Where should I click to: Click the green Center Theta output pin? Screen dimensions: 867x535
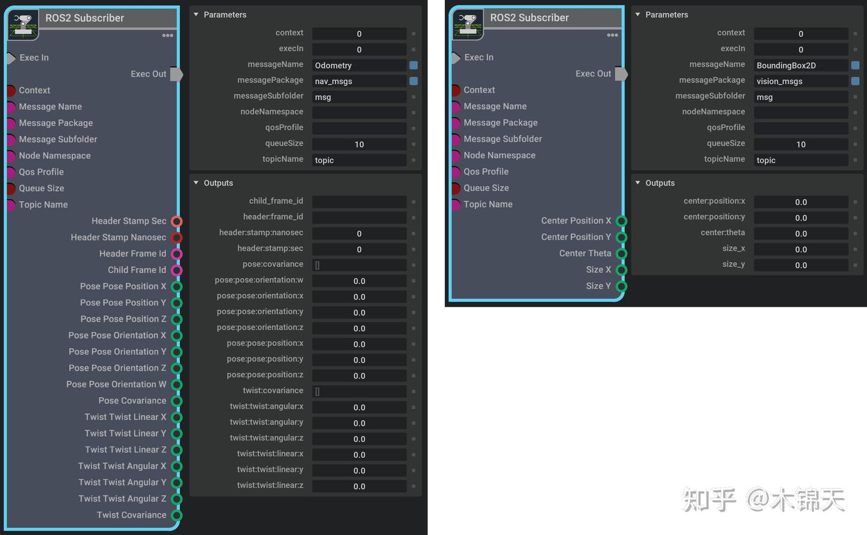point(622,253)
